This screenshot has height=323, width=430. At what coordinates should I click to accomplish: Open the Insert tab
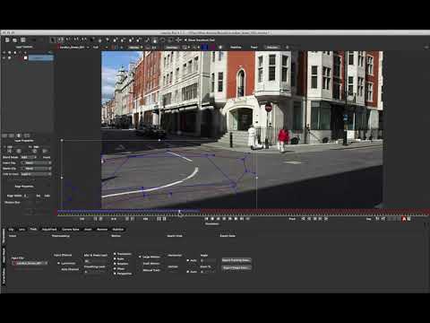(x=88, y=230)
